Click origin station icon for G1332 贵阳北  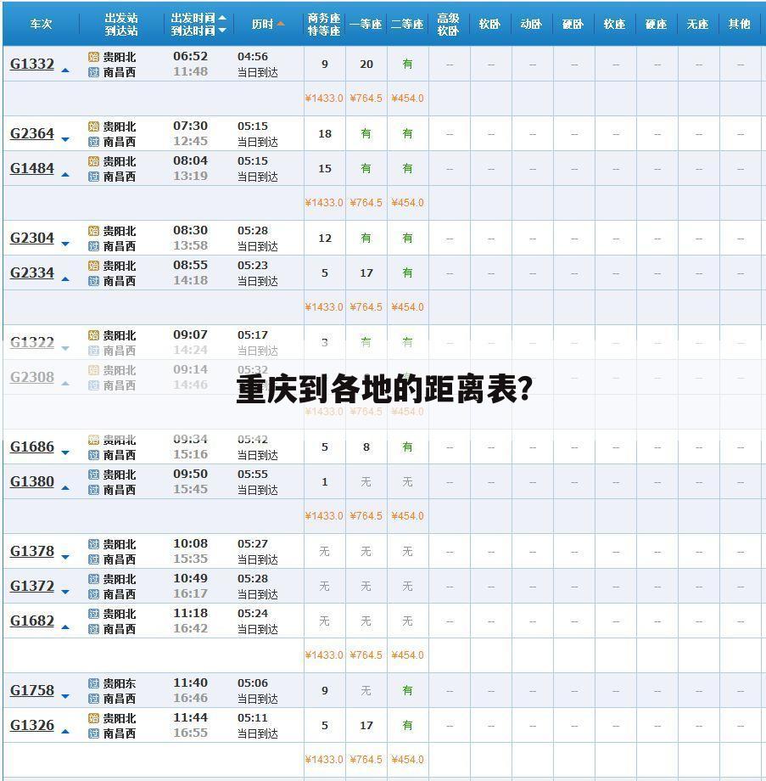(x=93, y=57)
